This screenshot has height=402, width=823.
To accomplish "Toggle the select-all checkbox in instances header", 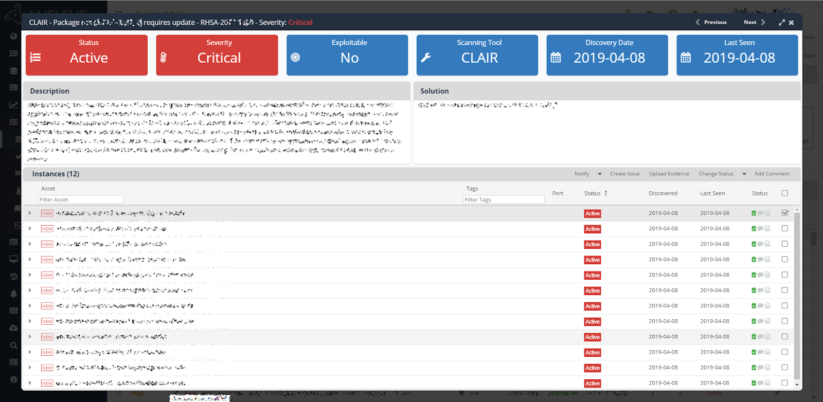I will (784, 193).
